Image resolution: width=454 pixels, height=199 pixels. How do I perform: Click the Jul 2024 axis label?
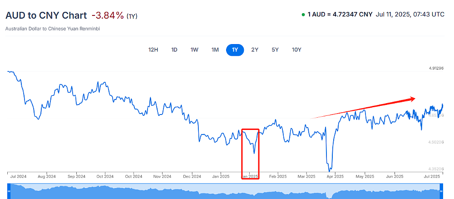19,176
